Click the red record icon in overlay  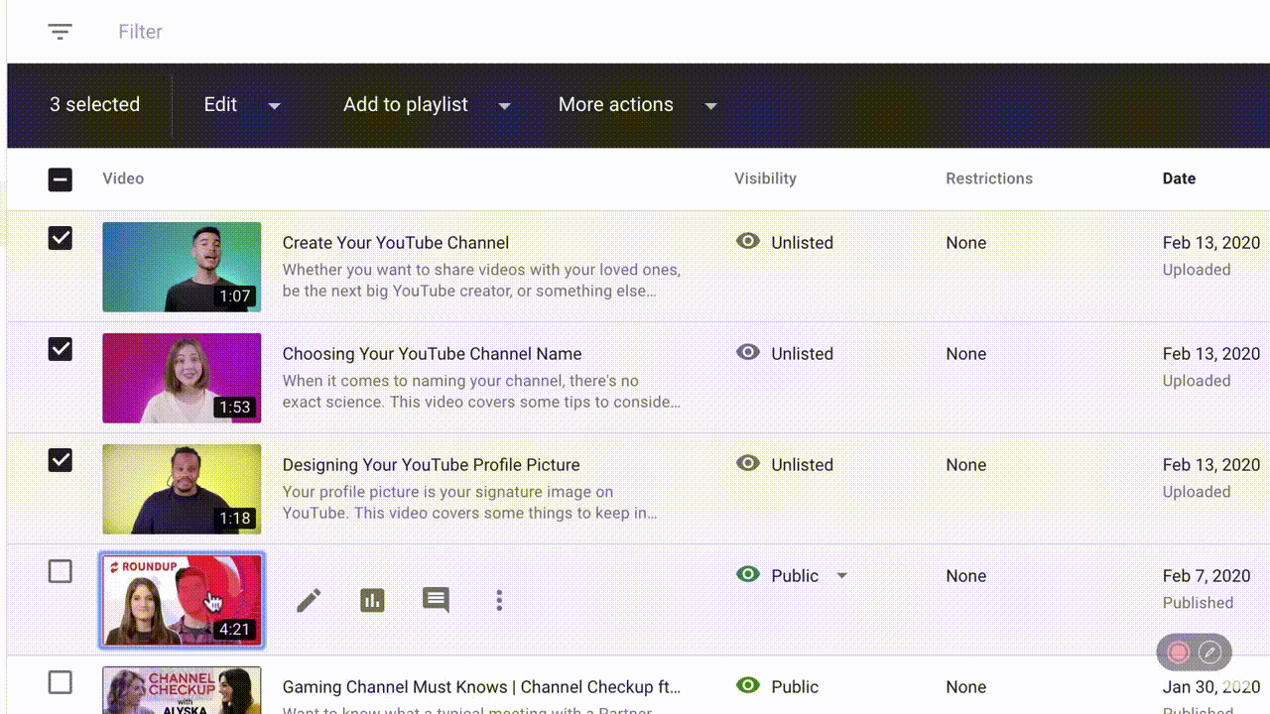[1179, 652]
